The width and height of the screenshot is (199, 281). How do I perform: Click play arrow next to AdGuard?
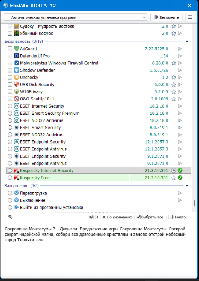[x=180, y=49]
